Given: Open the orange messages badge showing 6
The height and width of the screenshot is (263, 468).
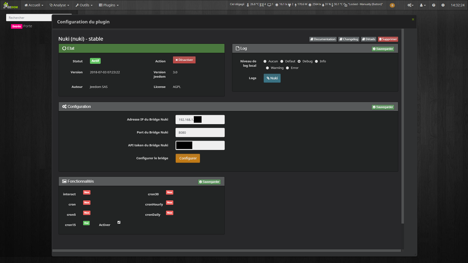Looking at the screenshot, I should coord(392,5).
